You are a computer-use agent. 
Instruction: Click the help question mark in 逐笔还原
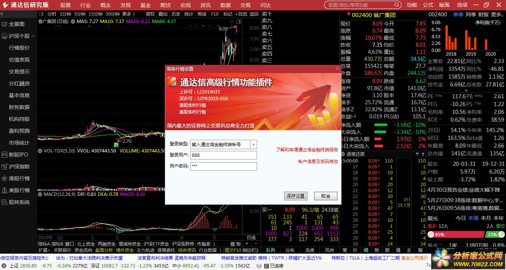(x=423, y=154)
